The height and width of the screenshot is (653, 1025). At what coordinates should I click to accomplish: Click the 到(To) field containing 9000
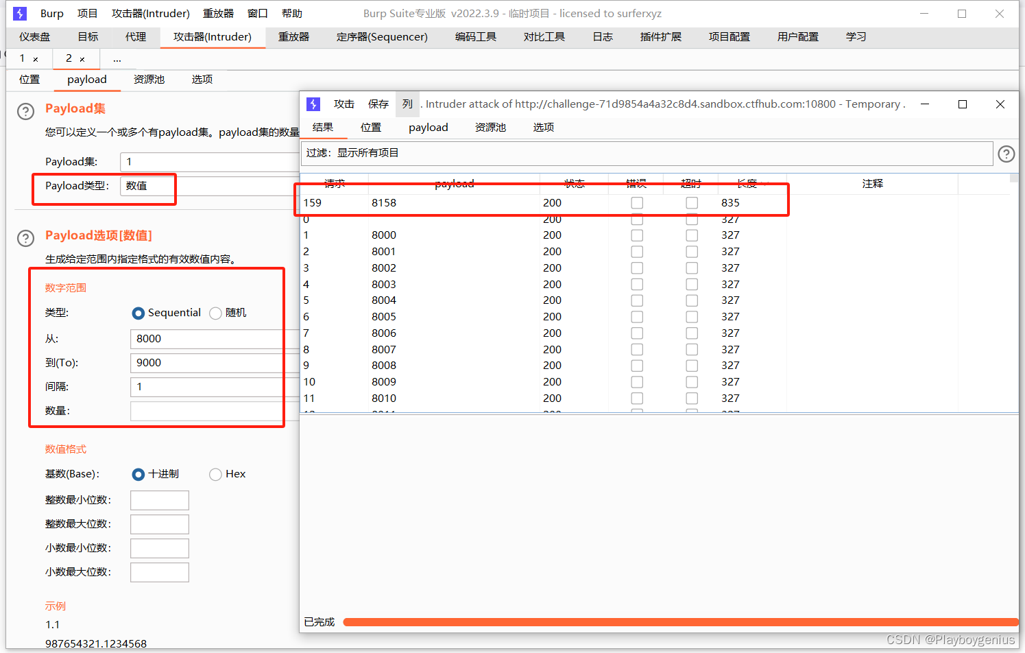[215, 363]
